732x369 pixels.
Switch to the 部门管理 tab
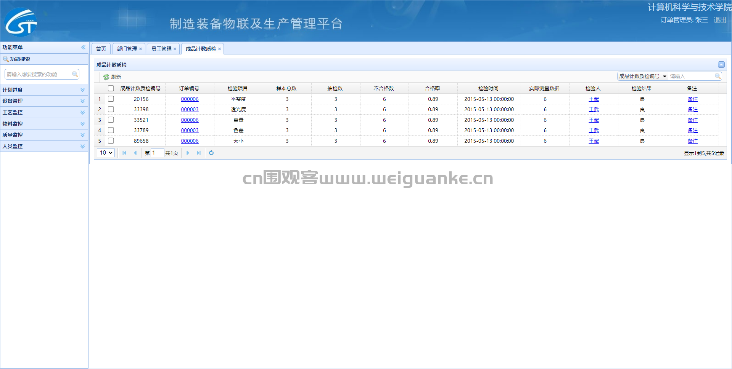127,49
